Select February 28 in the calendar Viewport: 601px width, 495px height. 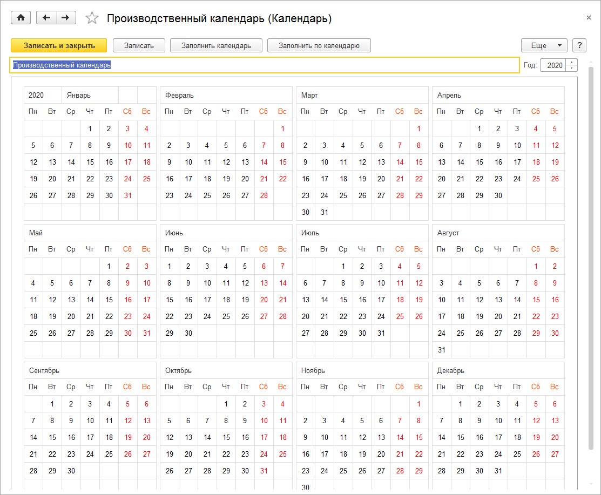pos(264,195)
